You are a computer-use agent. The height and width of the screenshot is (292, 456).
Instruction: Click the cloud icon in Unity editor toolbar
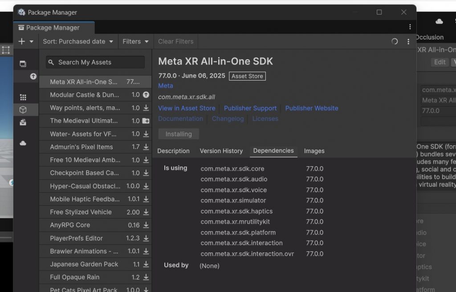[x=439, y=21]
